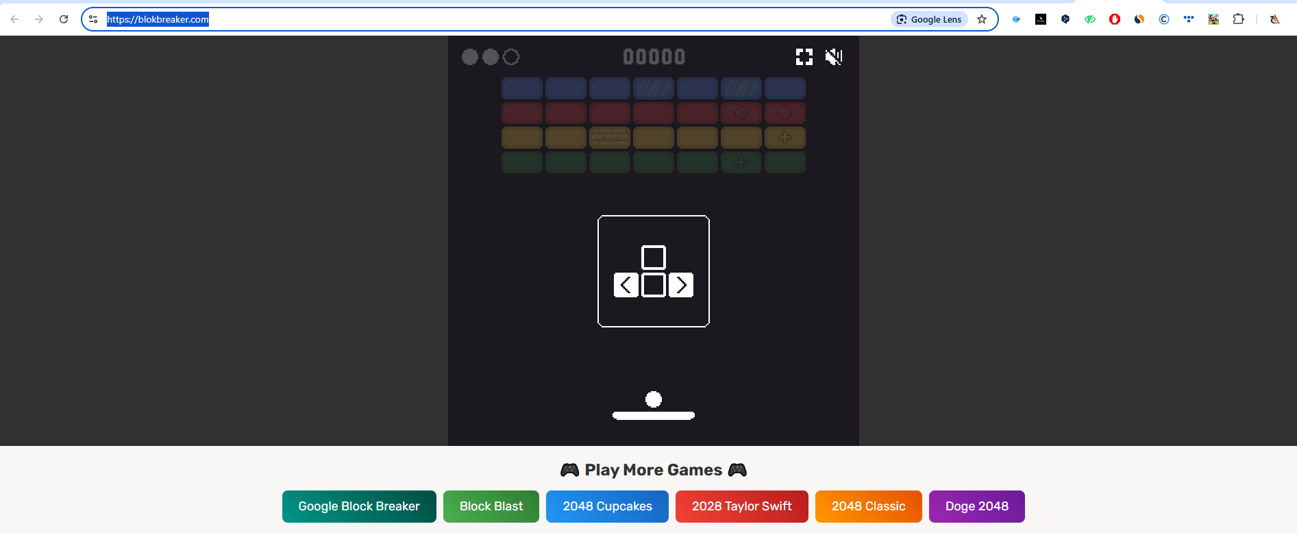Launch 2048 Cupcakes game
This screenshot has width=1297, height=535.
tap(607, 506)
